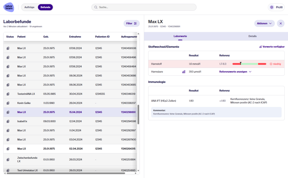Expand Referenzwerte anzeigen for Harnsäure

click(235, 72)
